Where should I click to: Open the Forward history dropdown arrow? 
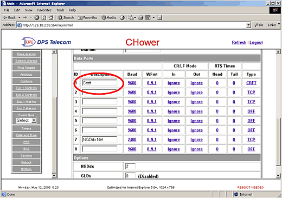coord(31,17)
